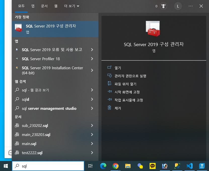Switch to the 문서 tab
209x171 pixels.
point(44,6)
